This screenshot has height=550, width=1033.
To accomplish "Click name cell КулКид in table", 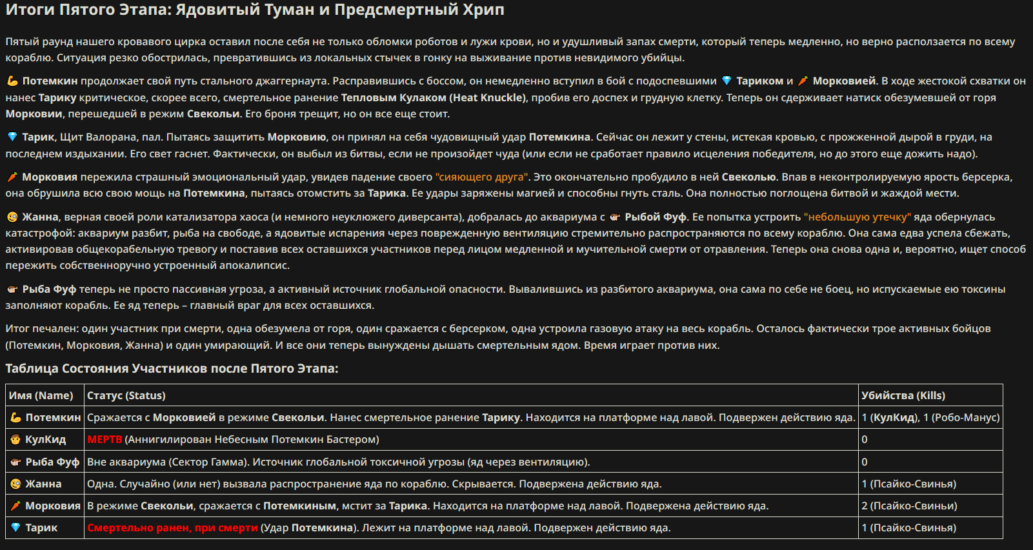I will coord(45,439).
